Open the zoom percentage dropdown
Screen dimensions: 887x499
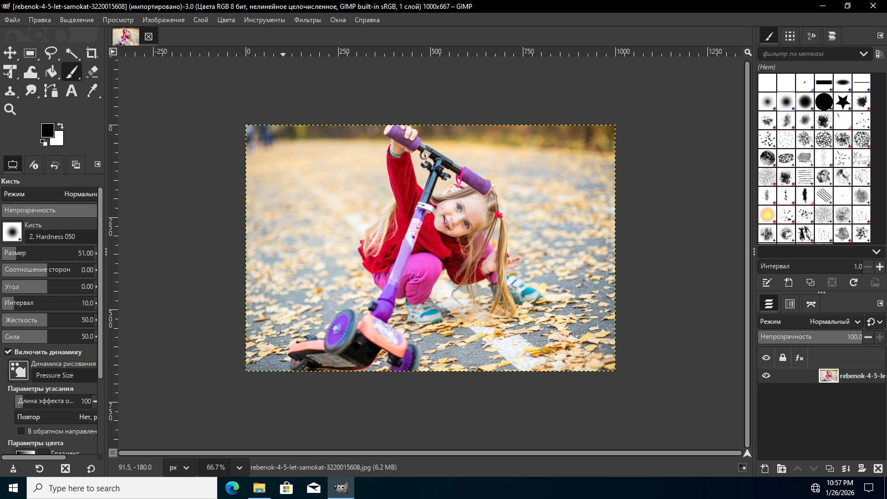point(239,467)
